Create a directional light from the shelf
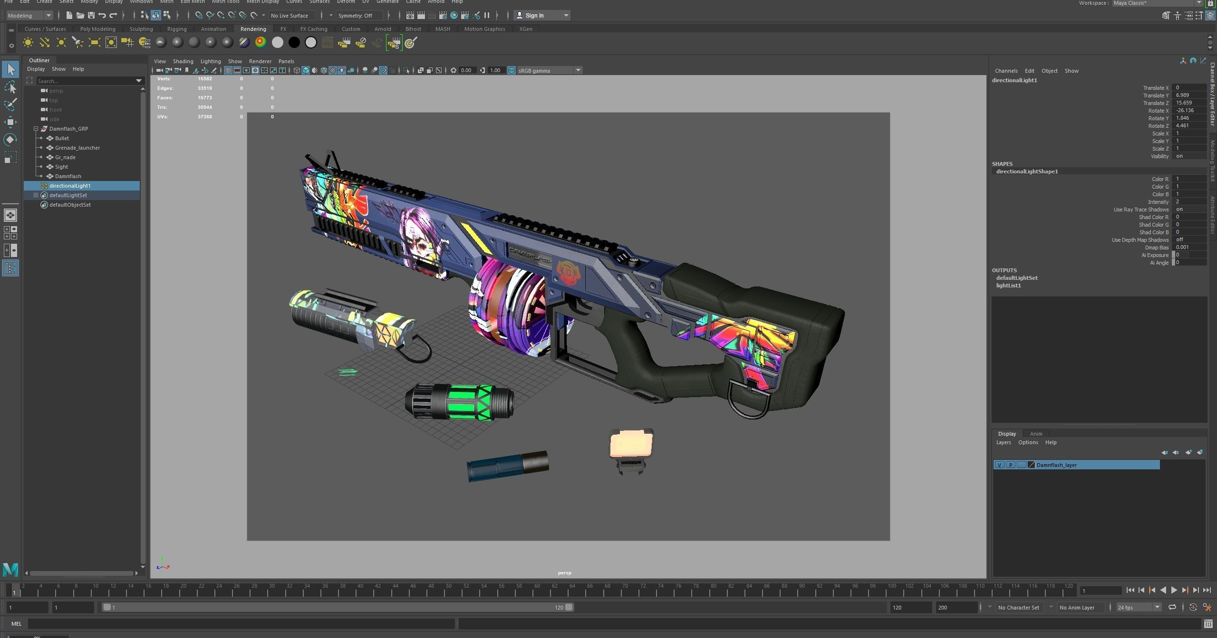The height and width of the screenshot is (638, 1217). 45,43
